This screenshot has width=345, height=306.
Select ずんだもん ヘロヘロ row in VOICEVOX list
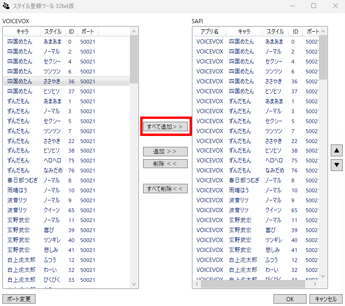click(x=67, y=161)
